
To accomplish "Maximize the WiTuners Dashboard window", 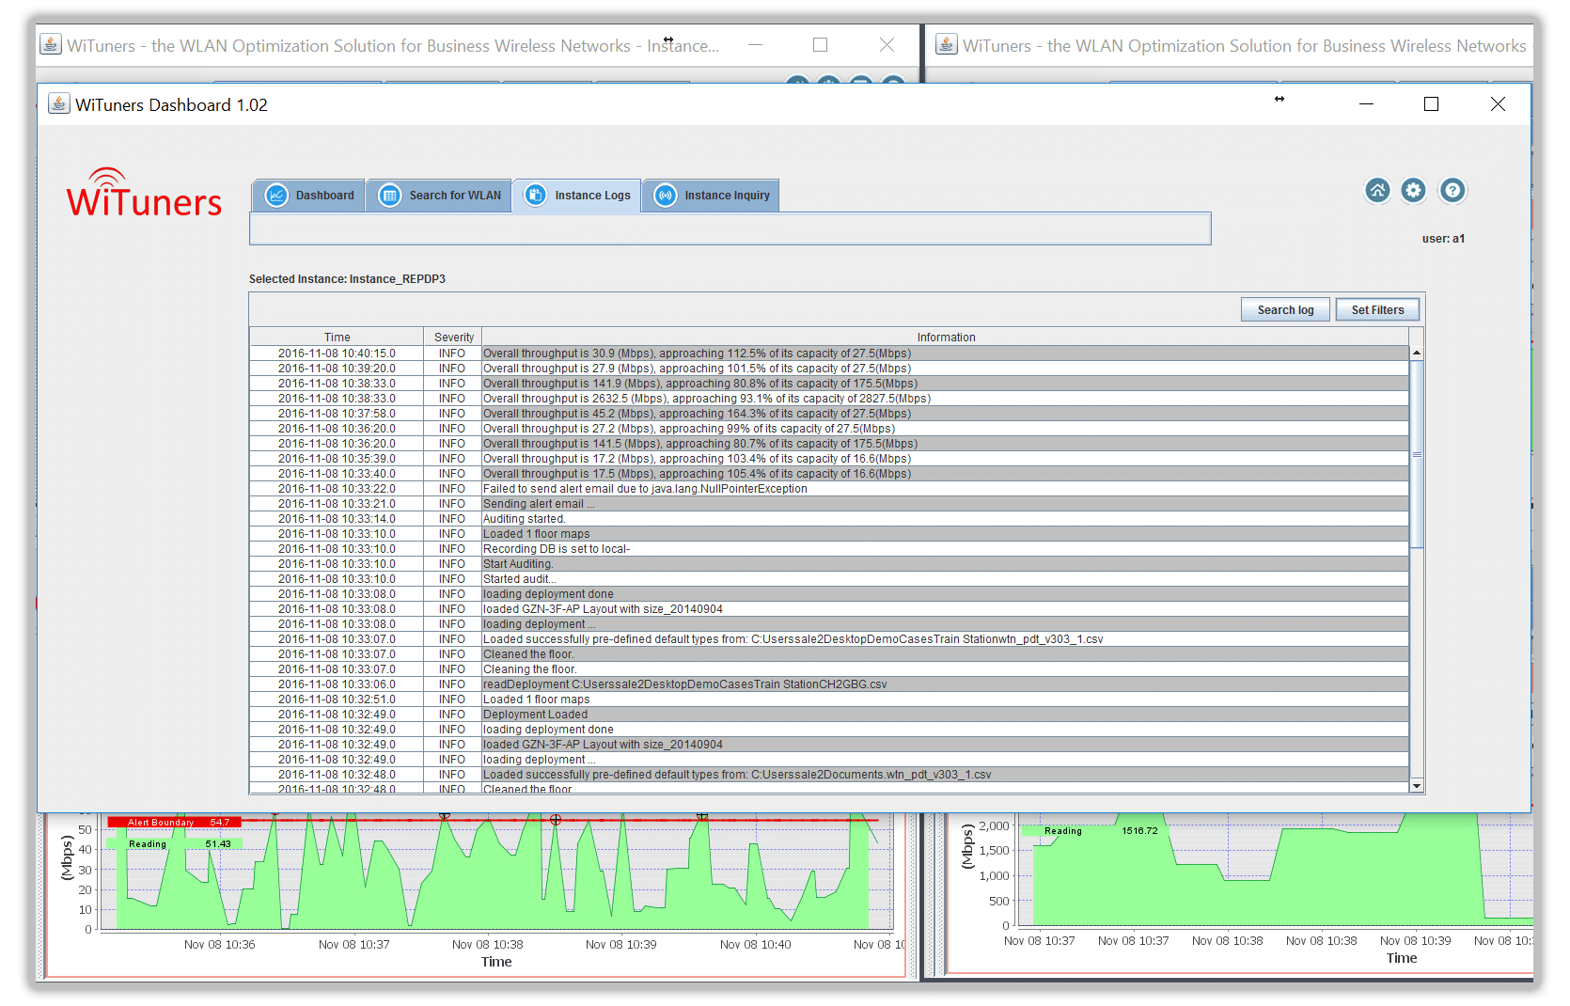I will point(1431,104).
